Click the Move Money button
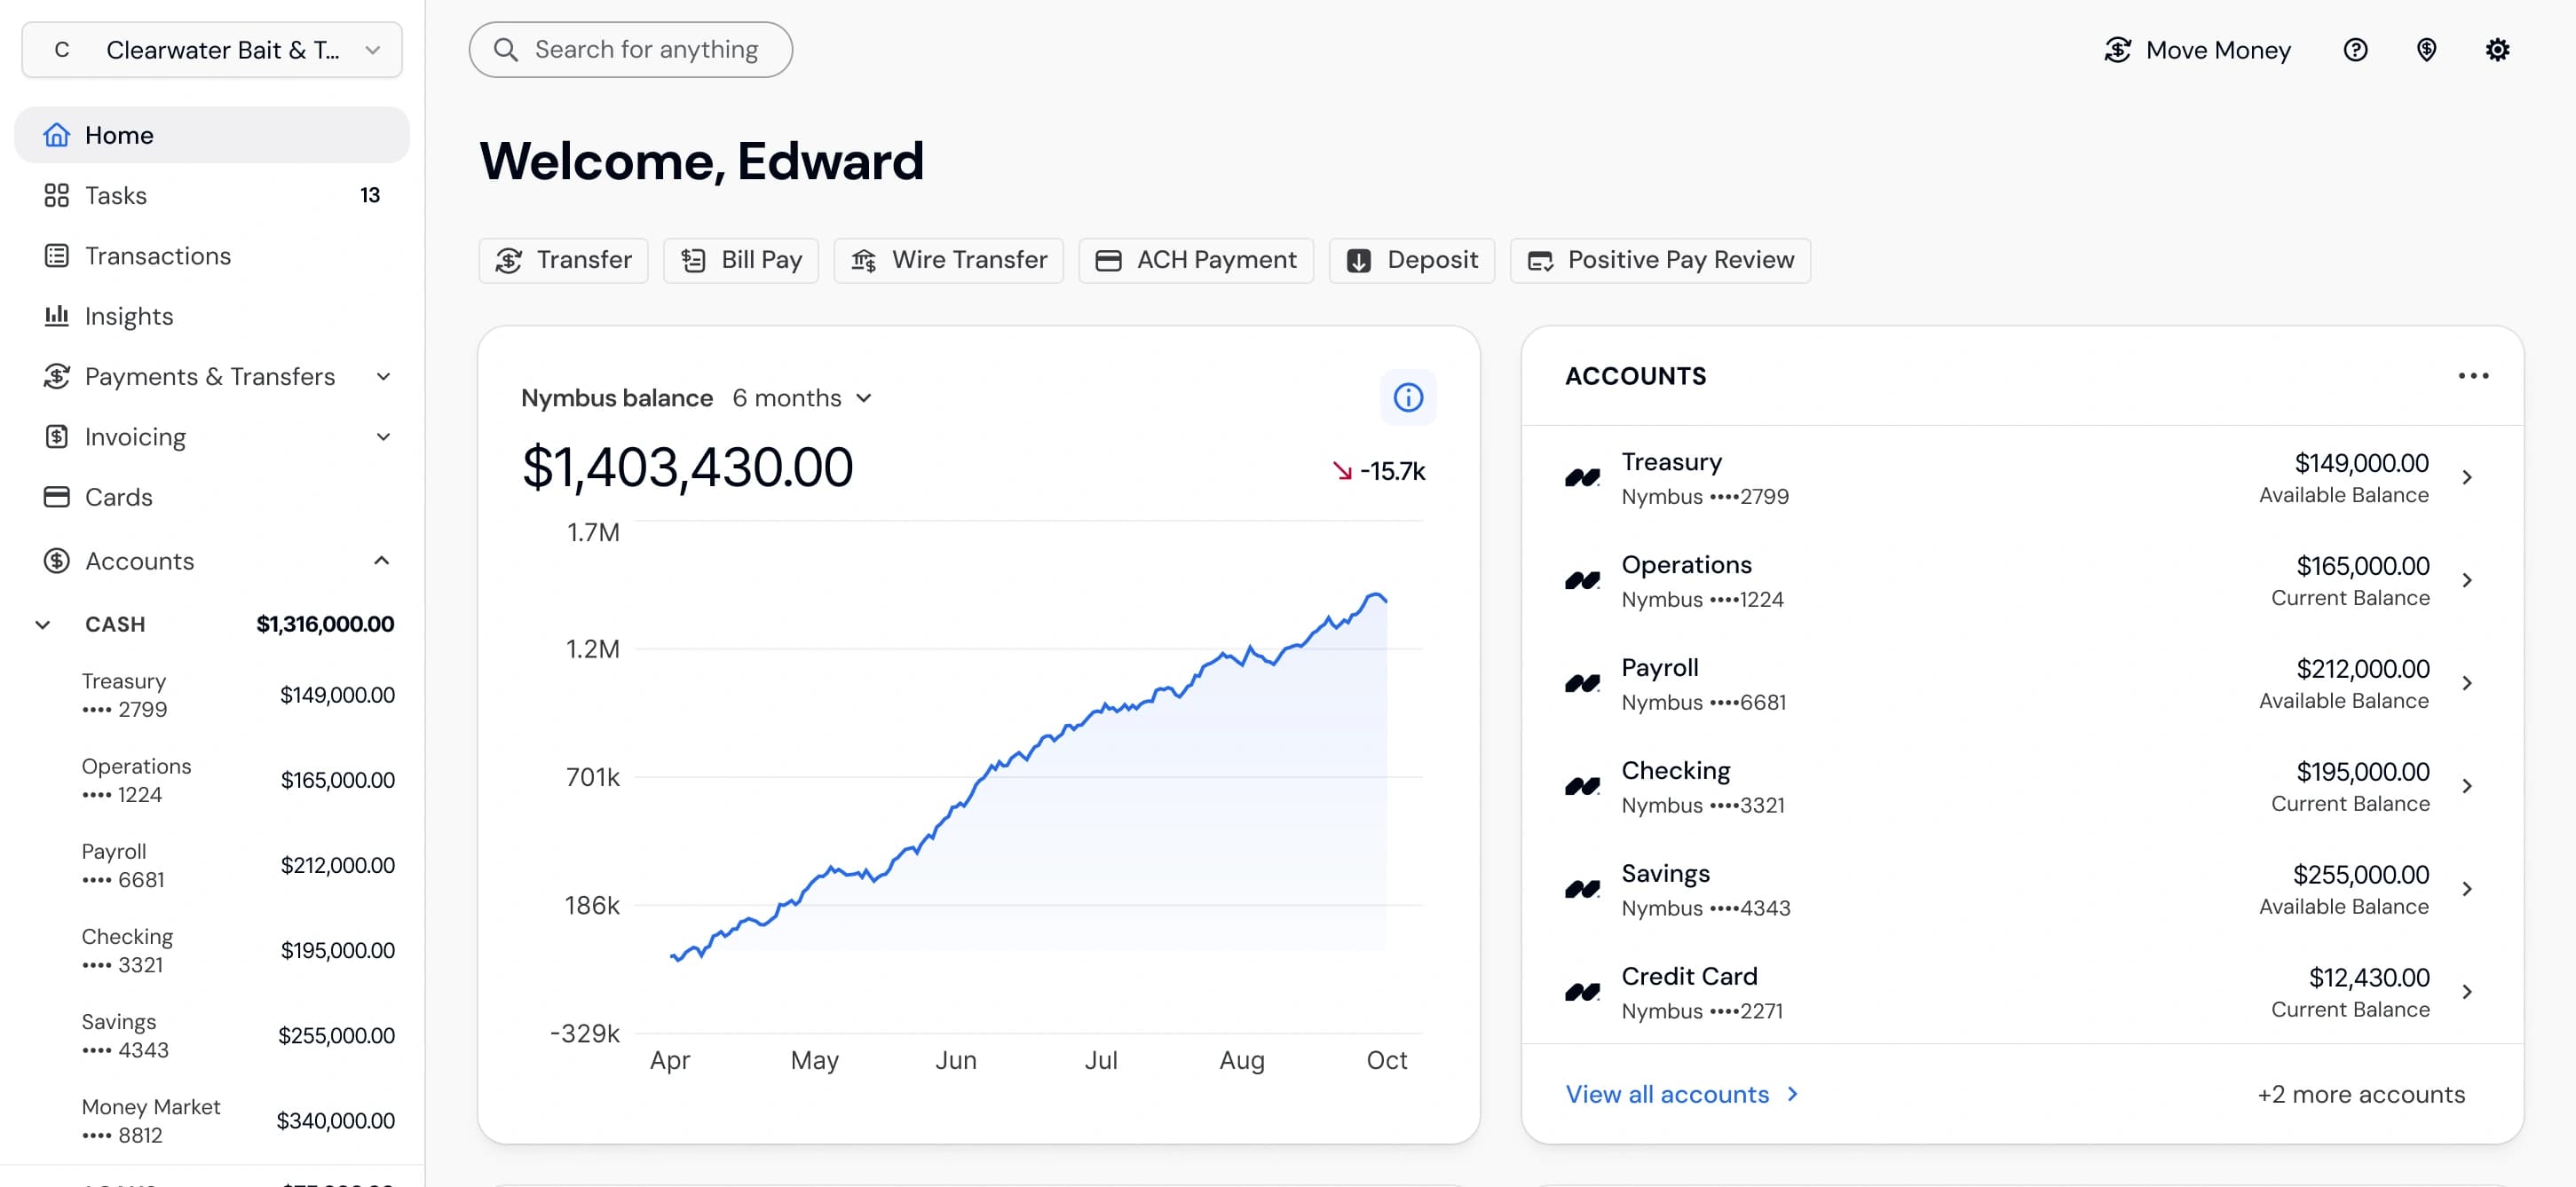The width and height of the screenshot is (2576, 1187). (x=2196, y=50)
